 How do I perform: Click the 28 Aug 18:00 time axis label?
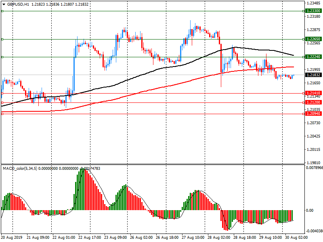coord(245,238)
